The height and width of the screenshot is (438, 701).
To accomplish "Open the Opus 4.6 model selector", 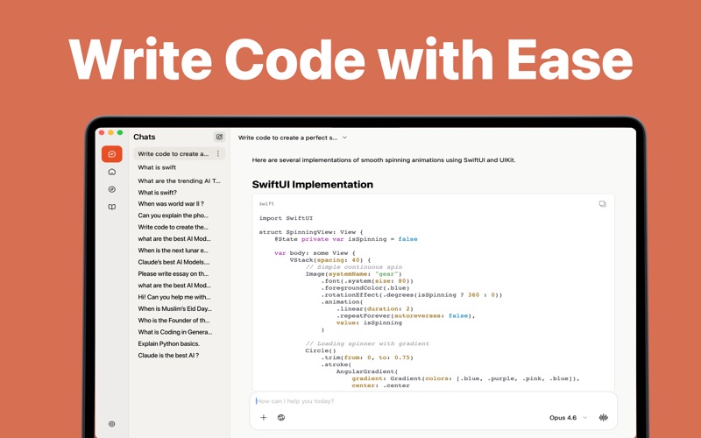I will 568,418.
